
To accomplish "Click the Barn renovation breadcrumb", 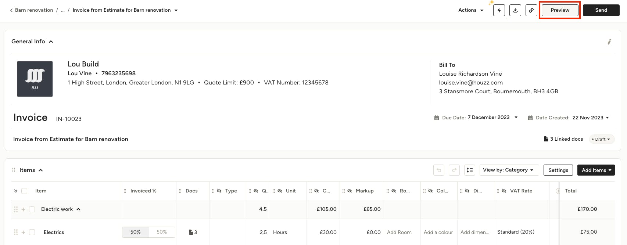I will pyautogui.click(x=34, y=10).
